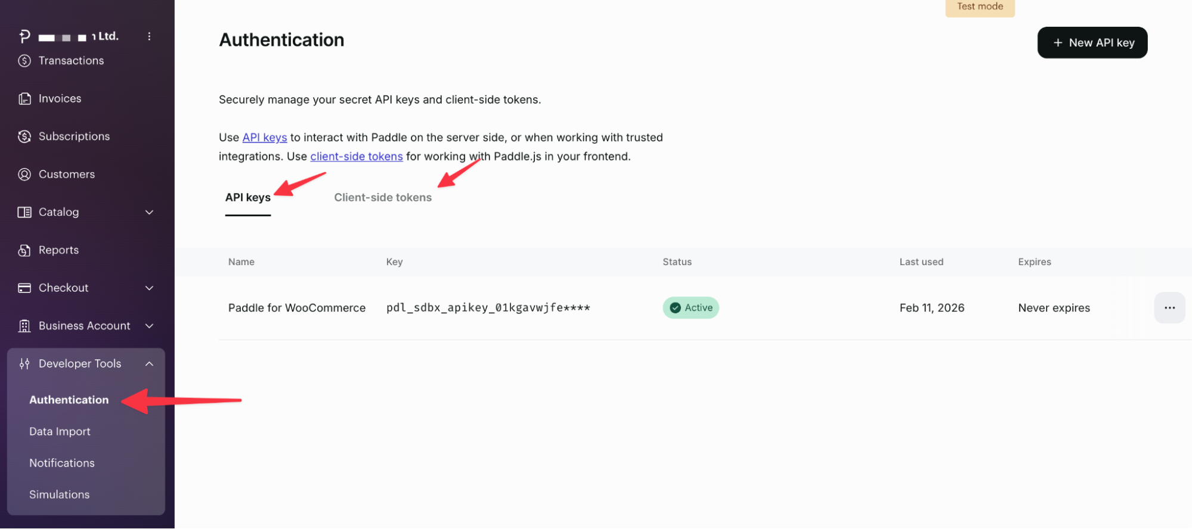Click the Paddle logo icon
Image resolution: width=1192 pixels, height=529 pixels.
pos(24,36)
